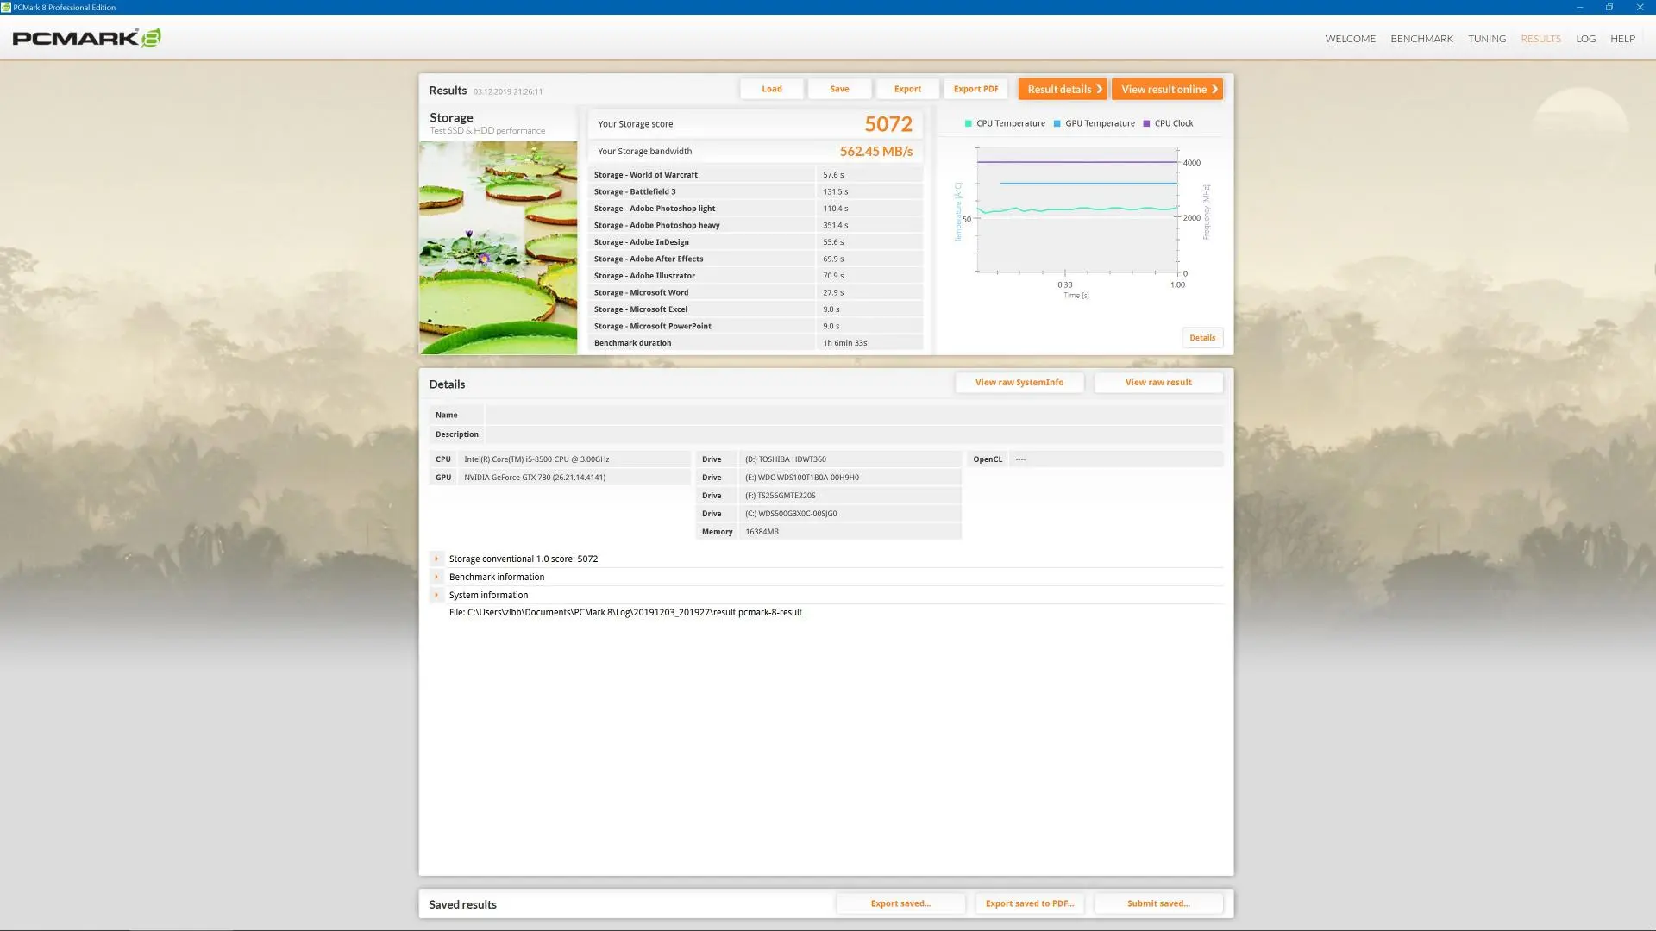Click the (C:) WDS500G3X0C drive entry
Image resolution: width=1656 pixels, height=931 pixels.
click(x=850, y=514)
